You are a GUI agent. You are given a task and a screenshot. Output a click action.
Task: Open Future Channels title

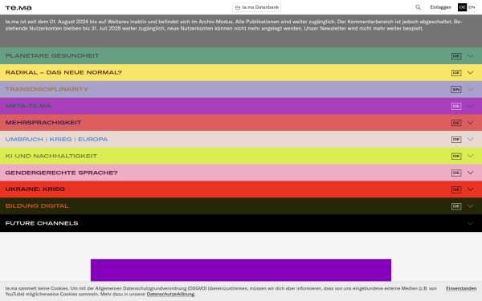(x=42, y=223)
